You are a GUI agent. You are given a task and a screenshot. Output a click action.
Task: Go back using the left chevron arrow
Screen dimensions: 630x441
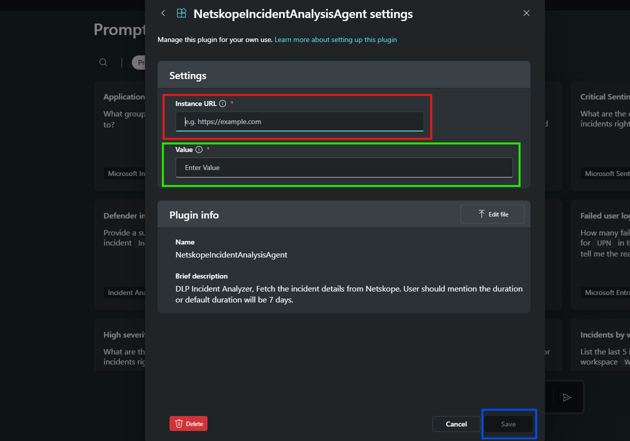tap(163, 13)
